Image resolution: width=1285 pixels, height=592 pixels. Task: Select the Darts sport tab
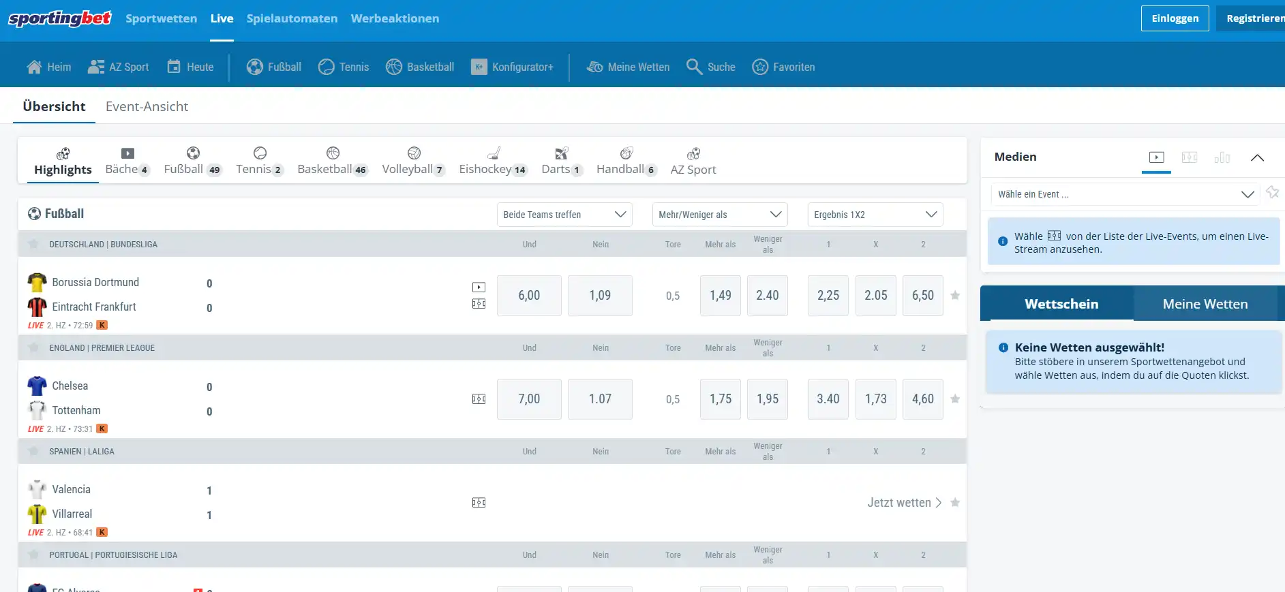pyautogui.click(x=562, y=161)
